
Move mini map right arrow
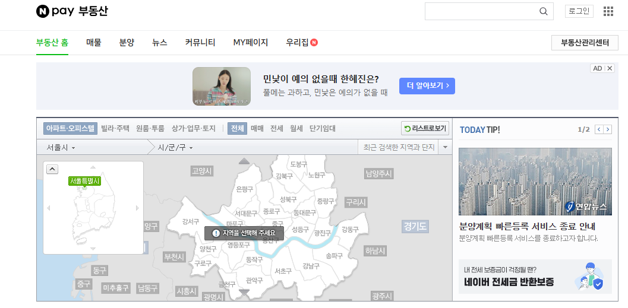(137, 208)
